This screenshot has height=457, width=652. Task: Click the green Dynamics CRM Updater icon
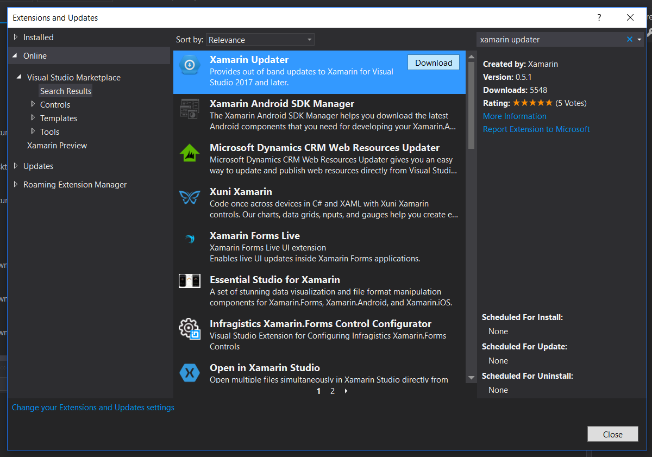190,153
